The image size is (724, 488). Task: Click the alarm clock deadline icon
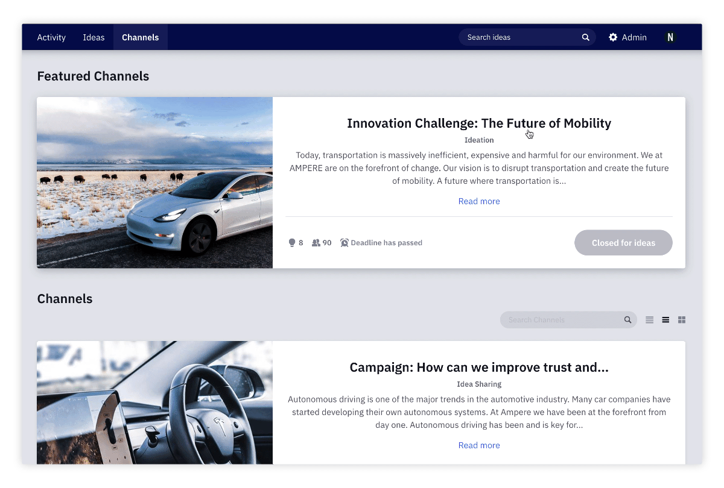click(x=345, y=243)
